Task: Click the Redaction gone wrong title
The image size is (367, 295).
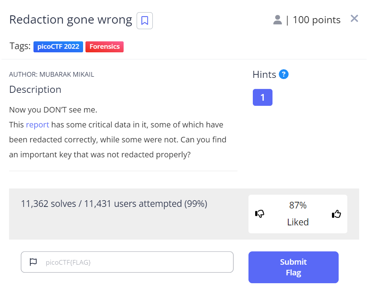Action: [x=70, y=20]
